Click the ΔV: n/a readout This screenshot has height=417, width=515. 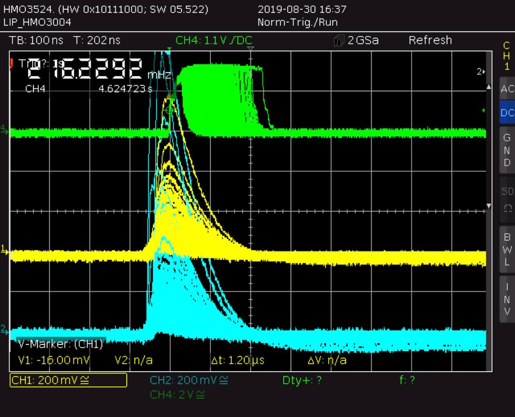click(x=327, y=360)
